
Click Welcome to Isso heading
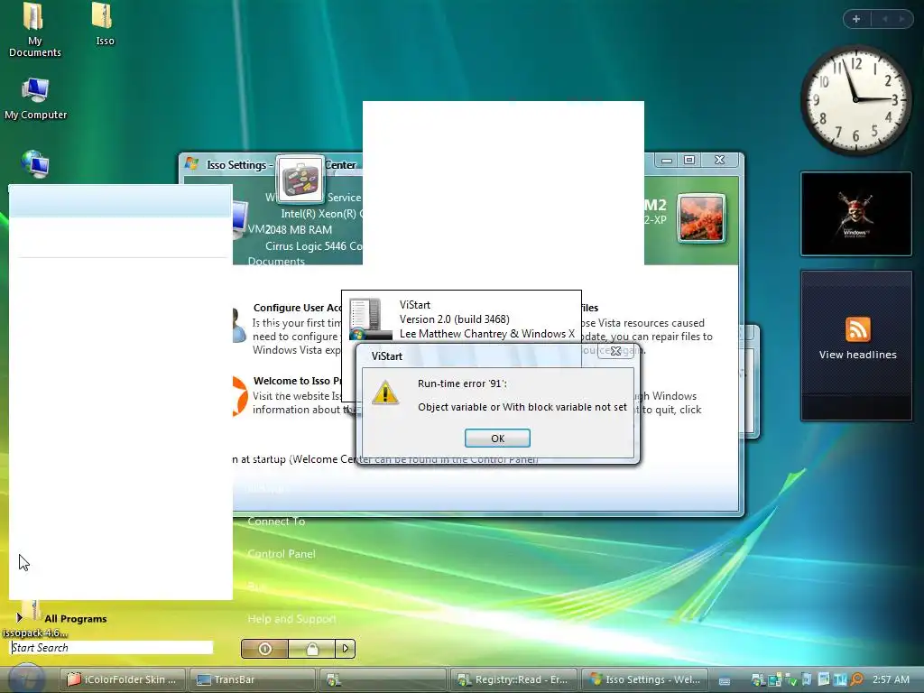pyautogui.click(x=298, y=381)
